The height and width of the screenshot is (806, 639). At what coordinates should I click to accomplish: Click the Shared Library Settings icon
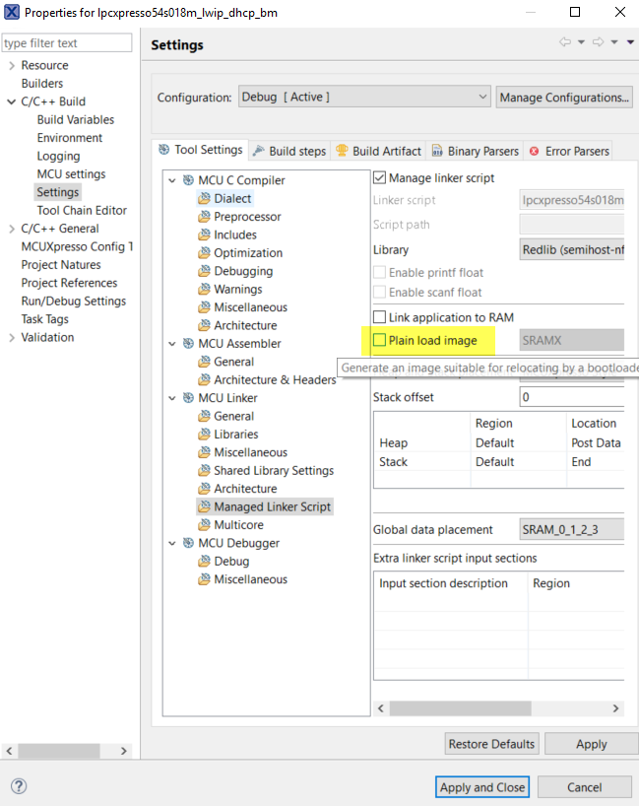tap(204, 470)
